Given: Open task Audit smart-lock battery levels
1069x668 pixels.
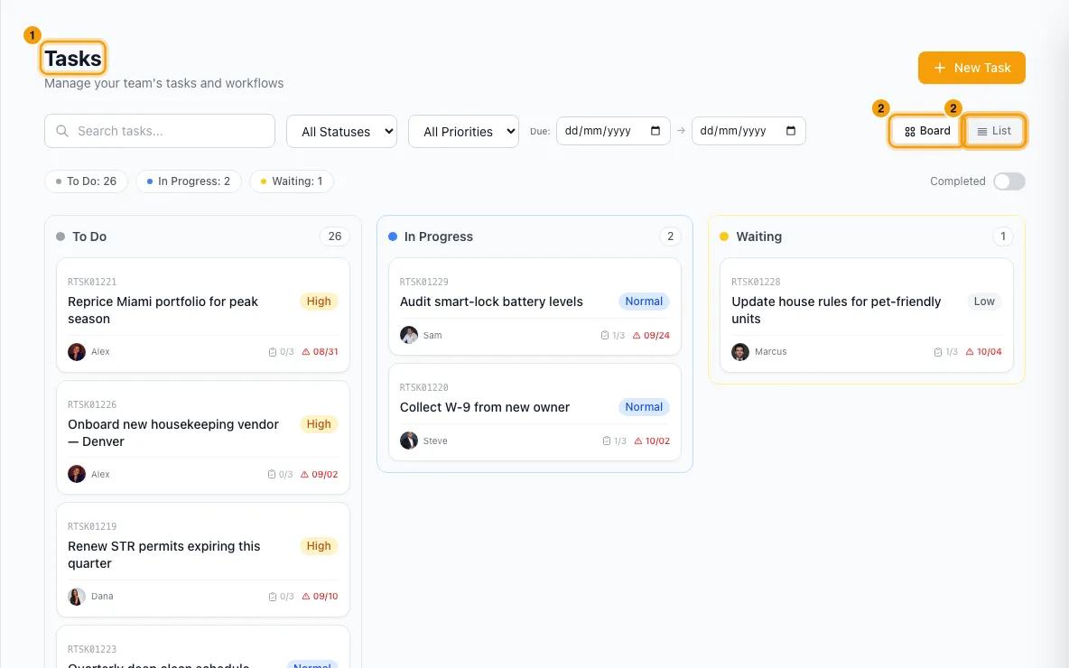Looking at the screenshot, I should pos(491,302).
